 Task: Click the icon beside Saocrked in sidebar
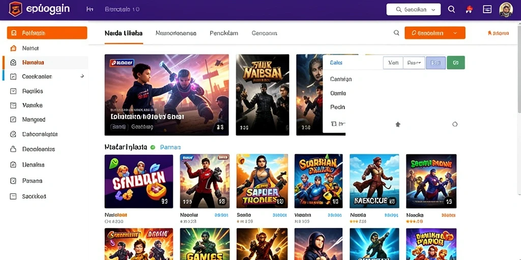click(13, 197)
